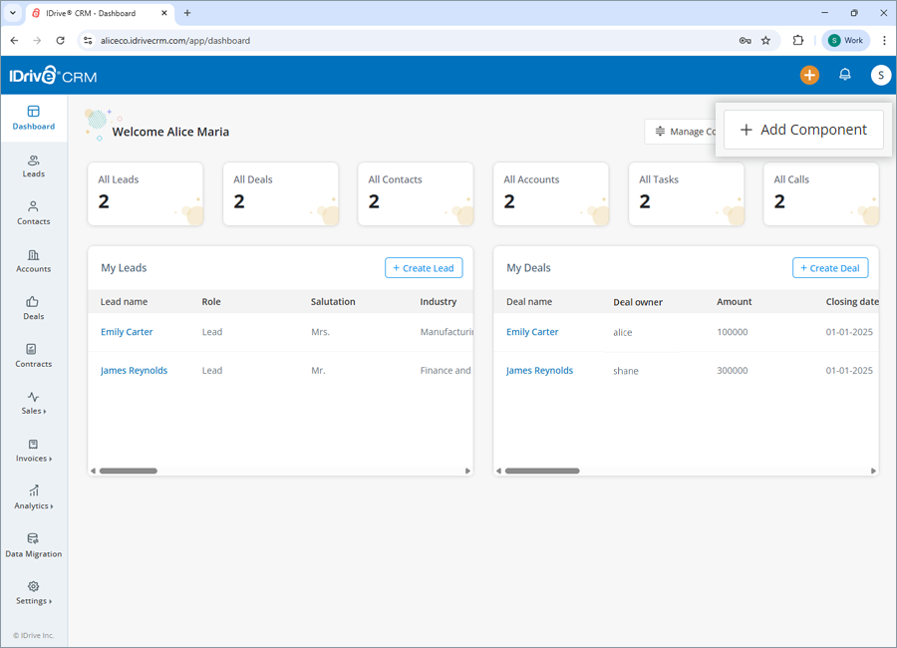The height and width of the screenshot is (648, 897).
Task: Click the Add Component button
Action: [x=802, y=130]
